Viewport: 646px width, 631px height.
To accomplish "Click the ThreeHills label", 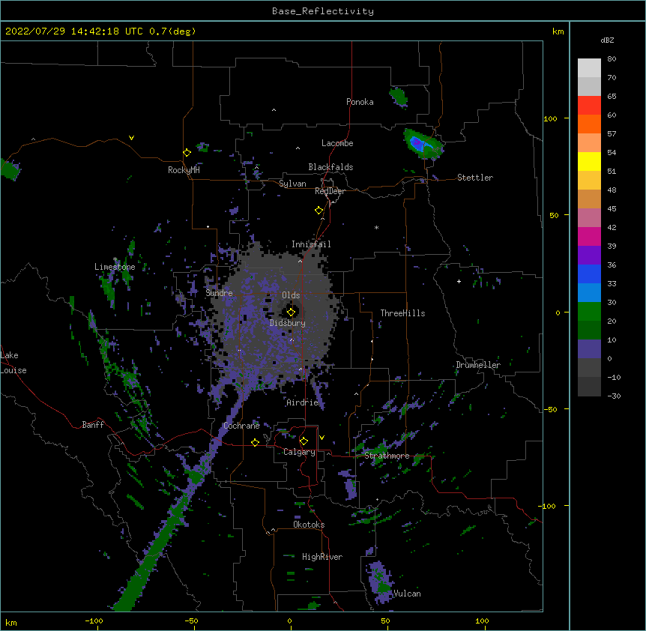I will point(403,313).
